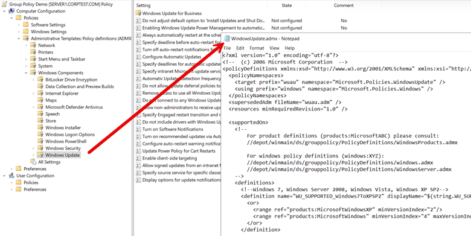Collapse the Windows Components node

pyautogui.click(x=26, y=73)
